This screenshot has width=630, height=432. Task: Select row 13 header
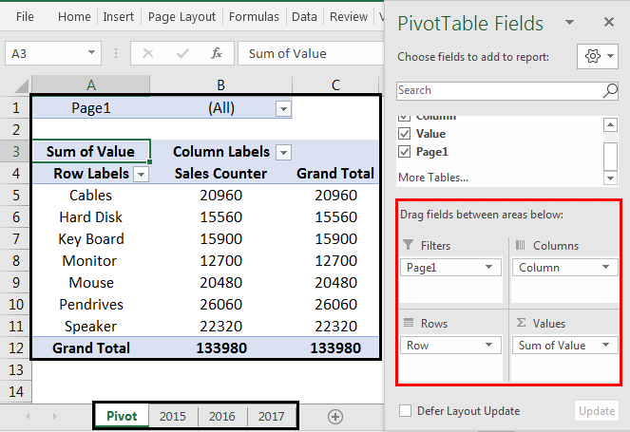tap(15, 369)
